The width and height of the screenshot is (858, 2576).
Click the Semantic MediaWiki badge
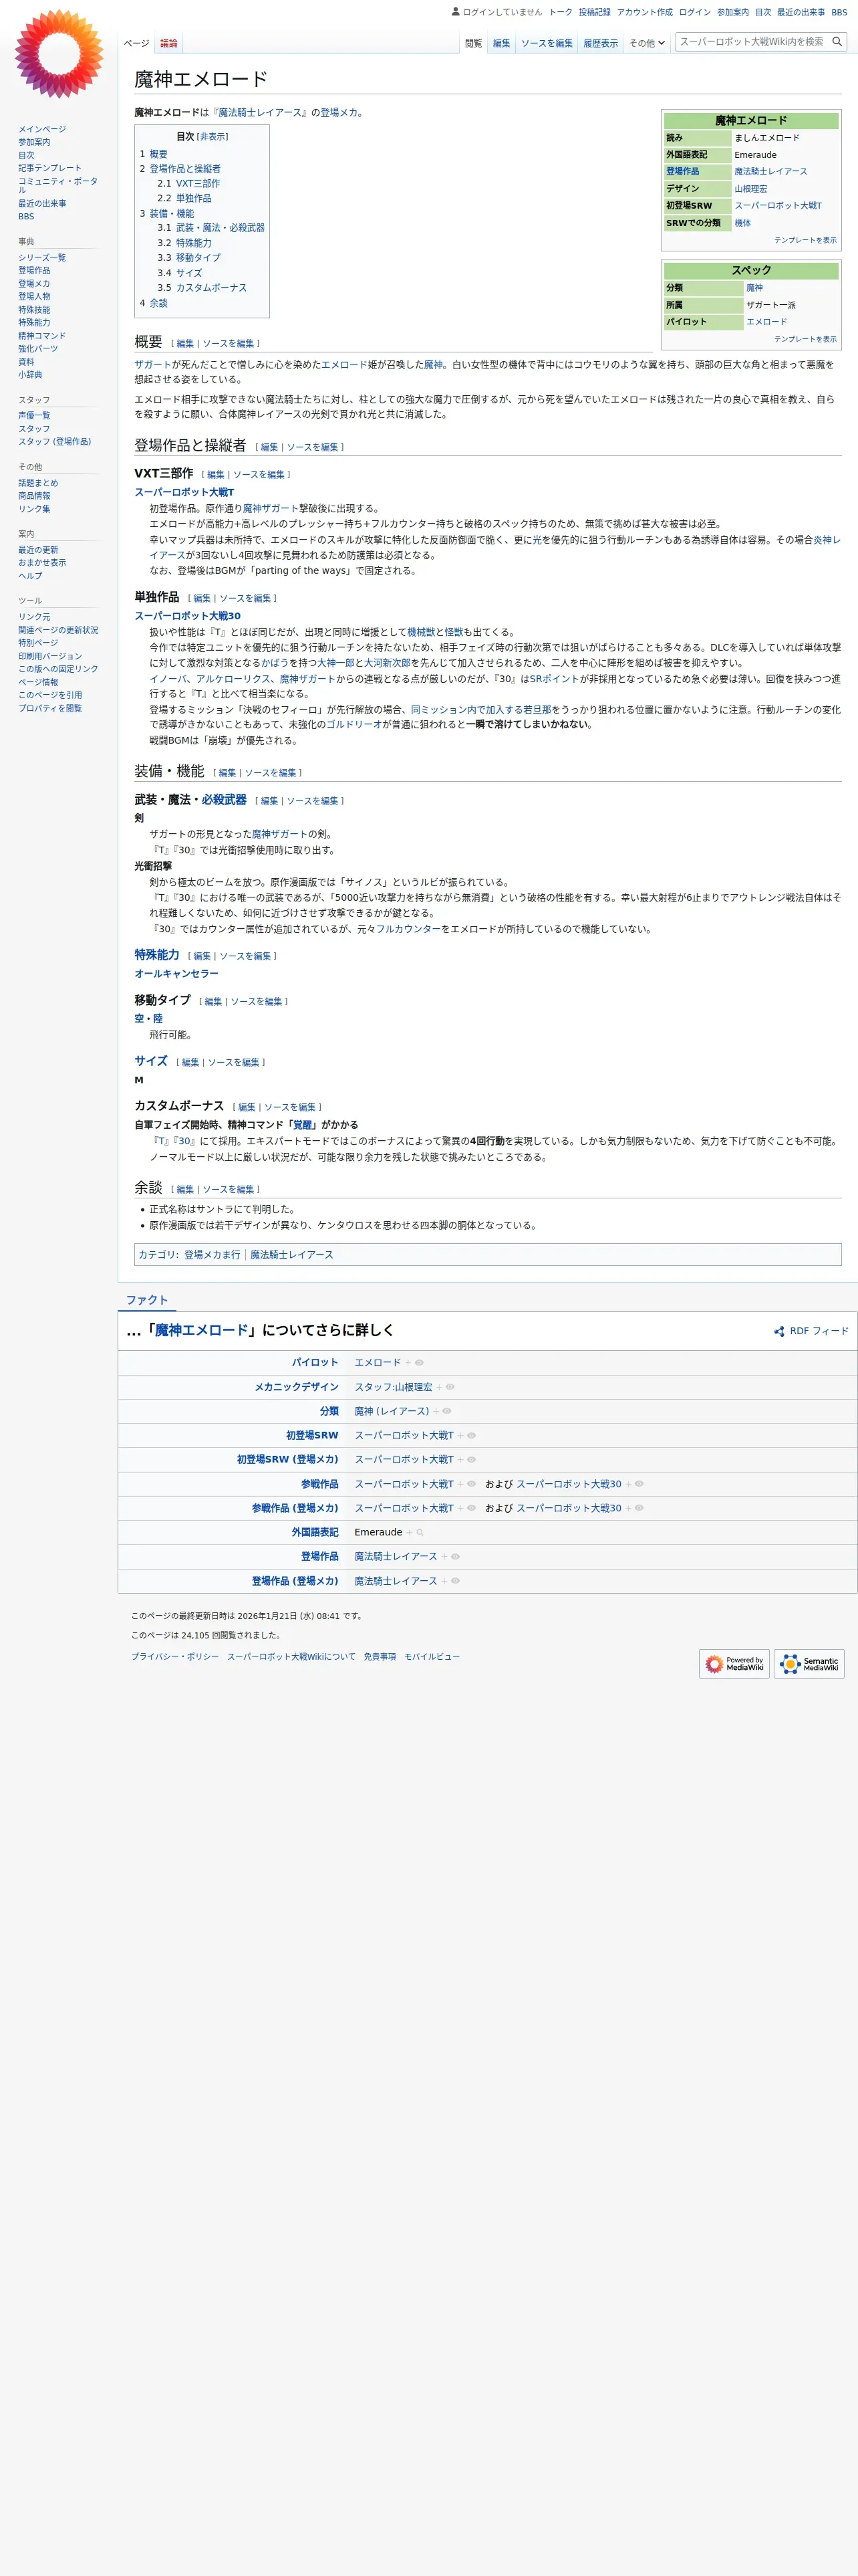[809, 1663]
